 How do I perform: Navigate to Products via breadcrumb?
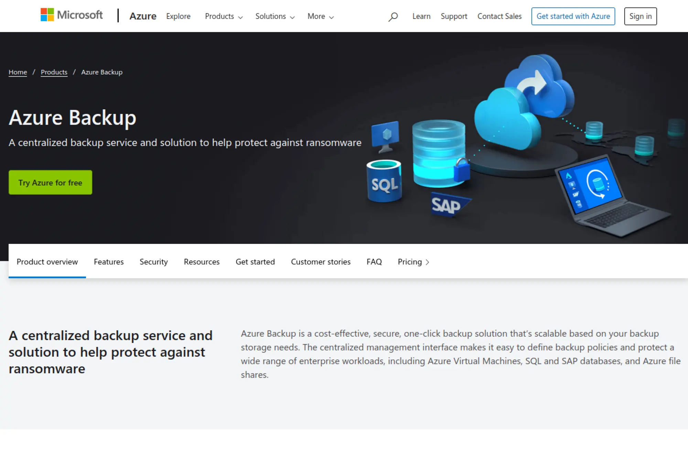(x=54, y=72)
